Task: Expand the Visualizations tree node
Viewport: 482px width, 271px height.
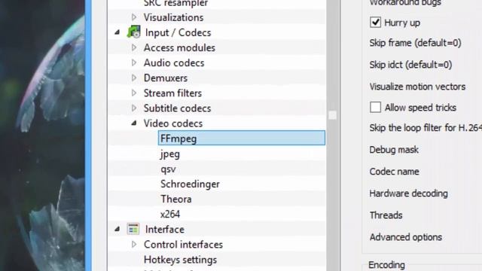Action: (134, 17)
